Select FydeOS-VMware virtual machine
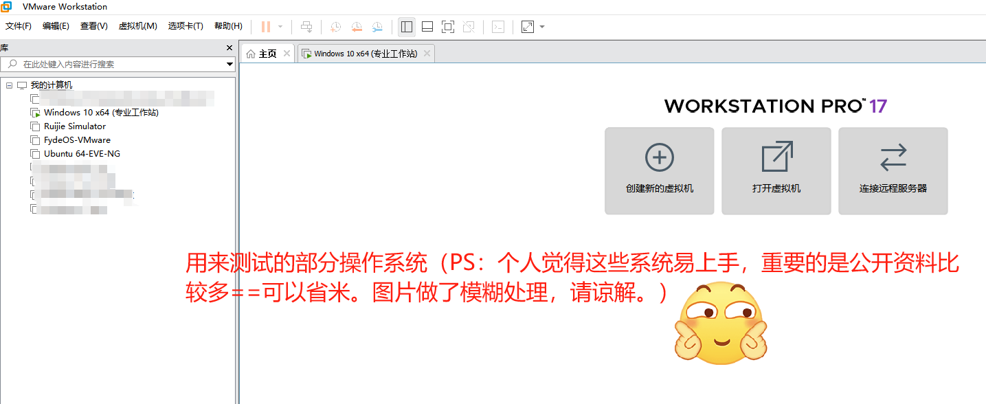 [77, 140]
